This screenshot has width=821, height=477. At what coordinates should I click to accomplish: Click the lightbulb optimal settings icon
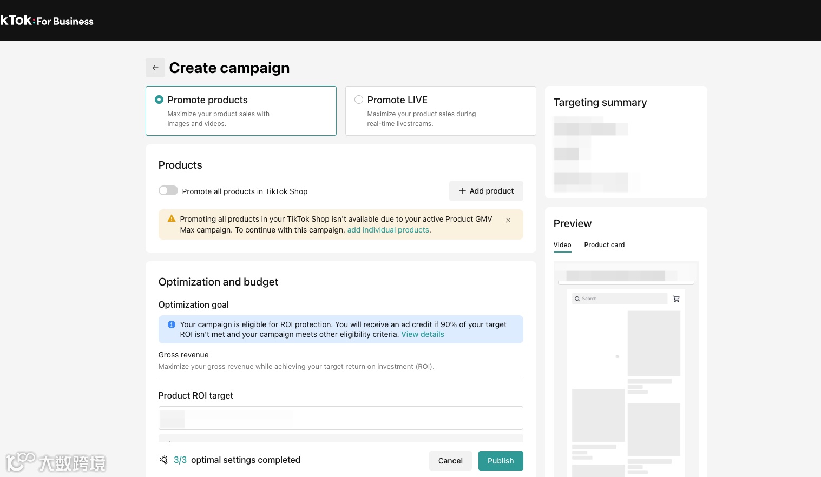pos(163,460)
